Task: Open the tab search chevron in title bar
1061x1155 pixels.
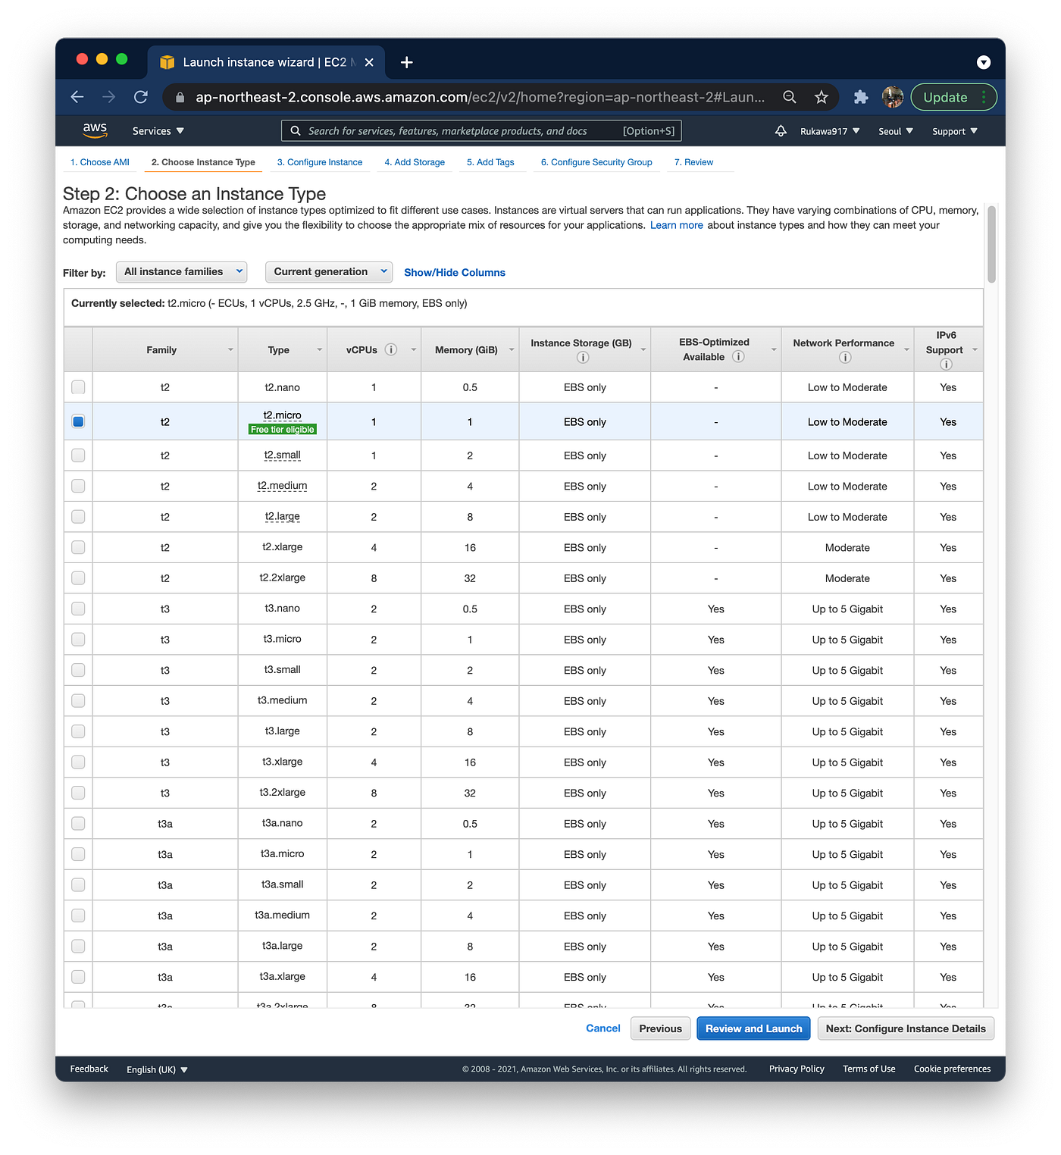Action: pyautogui.click(x=984, y=62)
